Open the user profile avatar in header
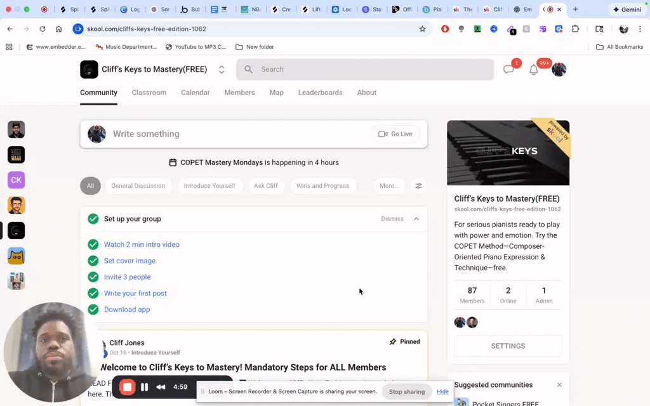 click(x=559, y=69)
